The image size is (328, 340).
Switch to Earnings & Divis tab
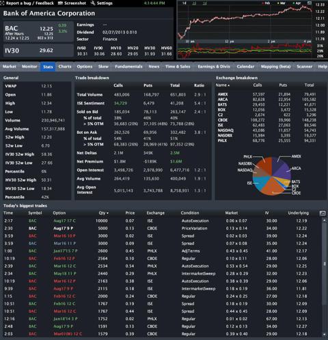214,67
